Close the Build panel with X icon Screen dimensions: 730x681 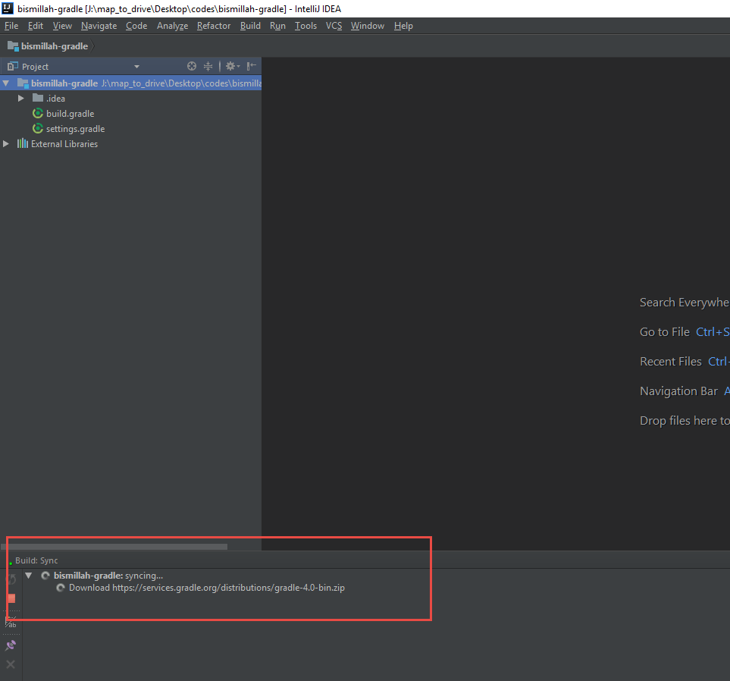(10, 664)
